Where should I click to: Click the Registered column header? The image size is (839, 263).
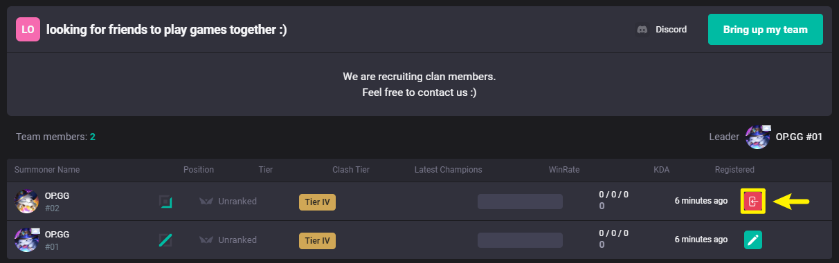pyautogui.click(x=734, y=170)
